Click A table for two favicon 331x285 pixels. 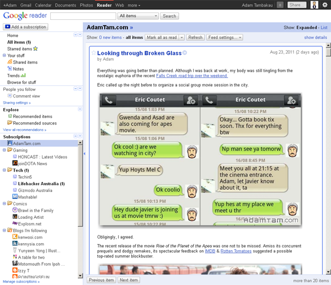click(15, 257)
